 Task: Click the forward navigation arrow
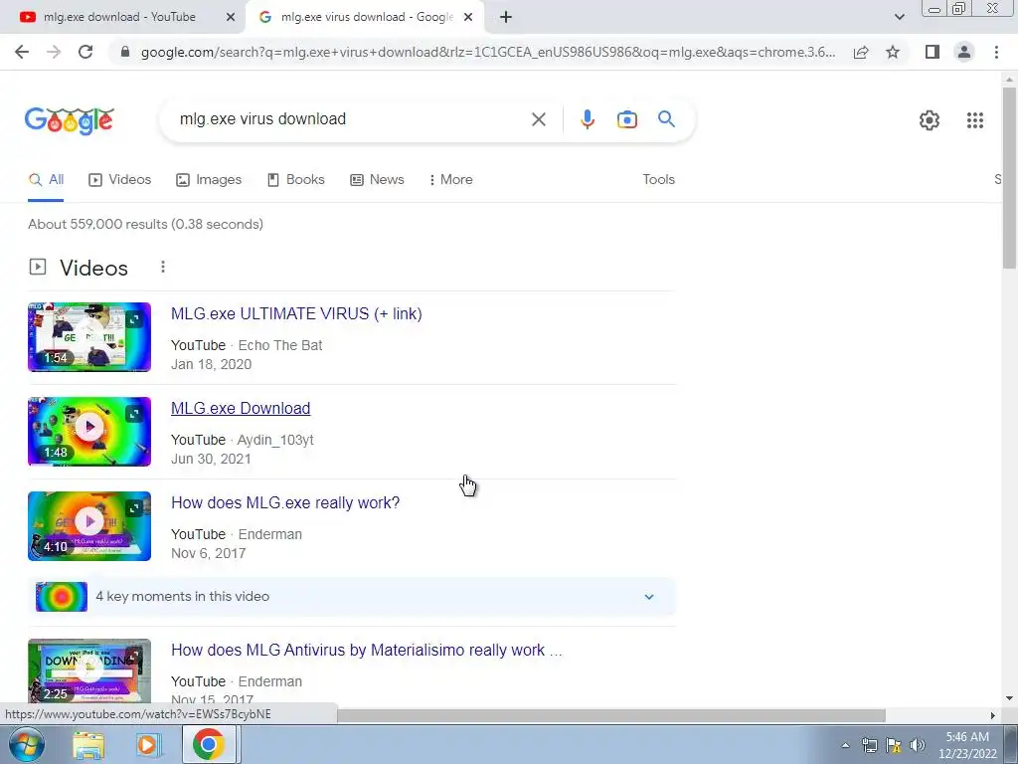click(54, 52)
